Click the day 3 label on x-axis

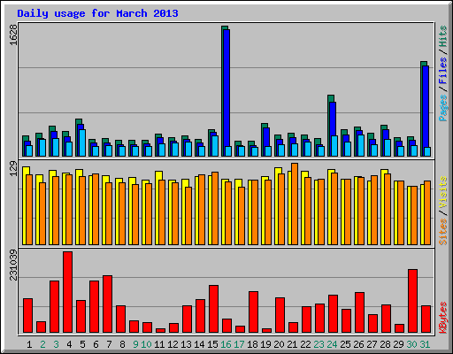[56, 344]
